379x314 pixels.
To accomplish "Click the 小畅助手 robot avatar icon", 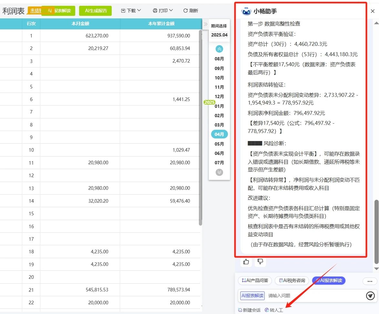I will click(x=246, y=10).
